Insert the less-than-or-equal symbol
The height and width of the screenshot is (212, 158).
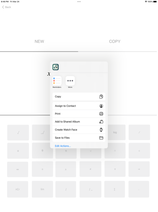click(42, 169)
